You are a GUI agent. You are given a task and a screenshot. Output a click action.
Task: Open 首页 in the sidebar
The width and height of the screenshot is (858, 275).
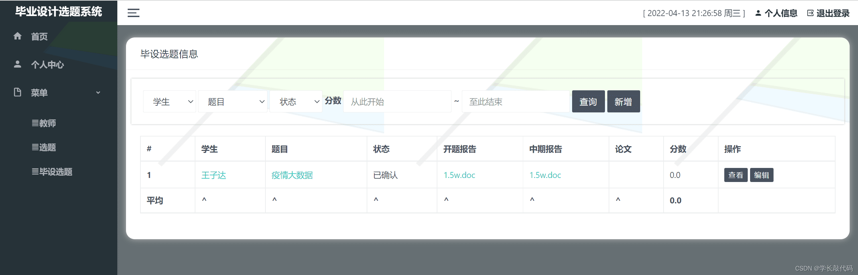(x=39, y=36)
